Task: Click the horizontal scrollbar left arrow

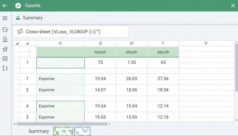Action: (15, 124)
